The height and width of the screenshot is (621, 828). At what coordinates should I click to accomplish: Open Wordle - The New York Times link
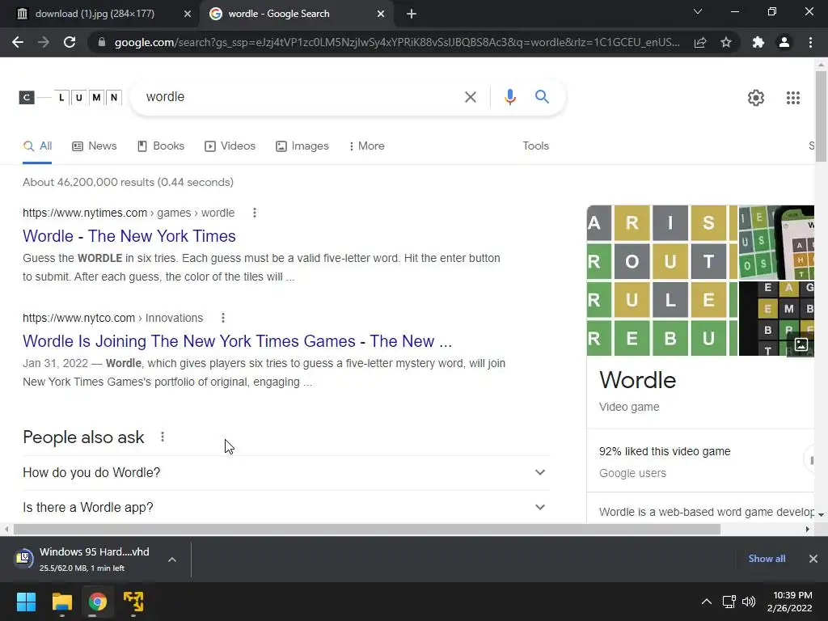129,236
